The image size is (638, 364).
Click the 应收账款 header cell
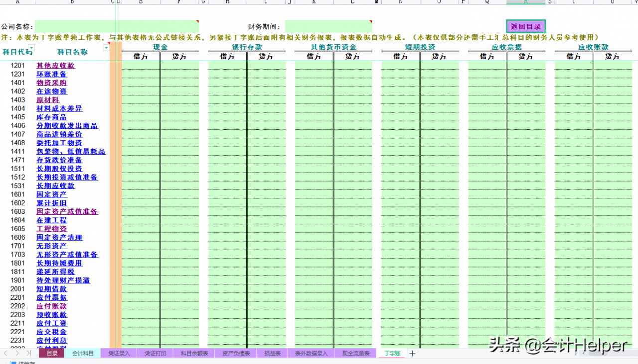coord(594,47)
